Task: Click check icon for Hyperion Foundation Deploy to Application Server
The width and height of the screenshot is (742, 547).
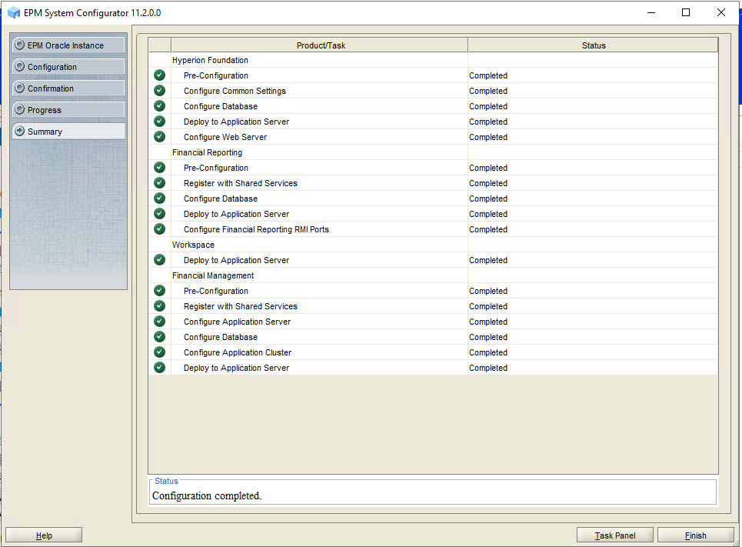Action: click(160, 122)
